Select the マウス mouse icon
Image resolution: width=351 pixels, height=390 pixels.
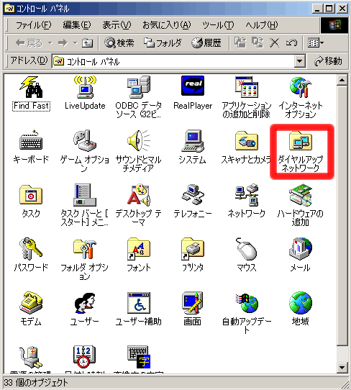246,249
